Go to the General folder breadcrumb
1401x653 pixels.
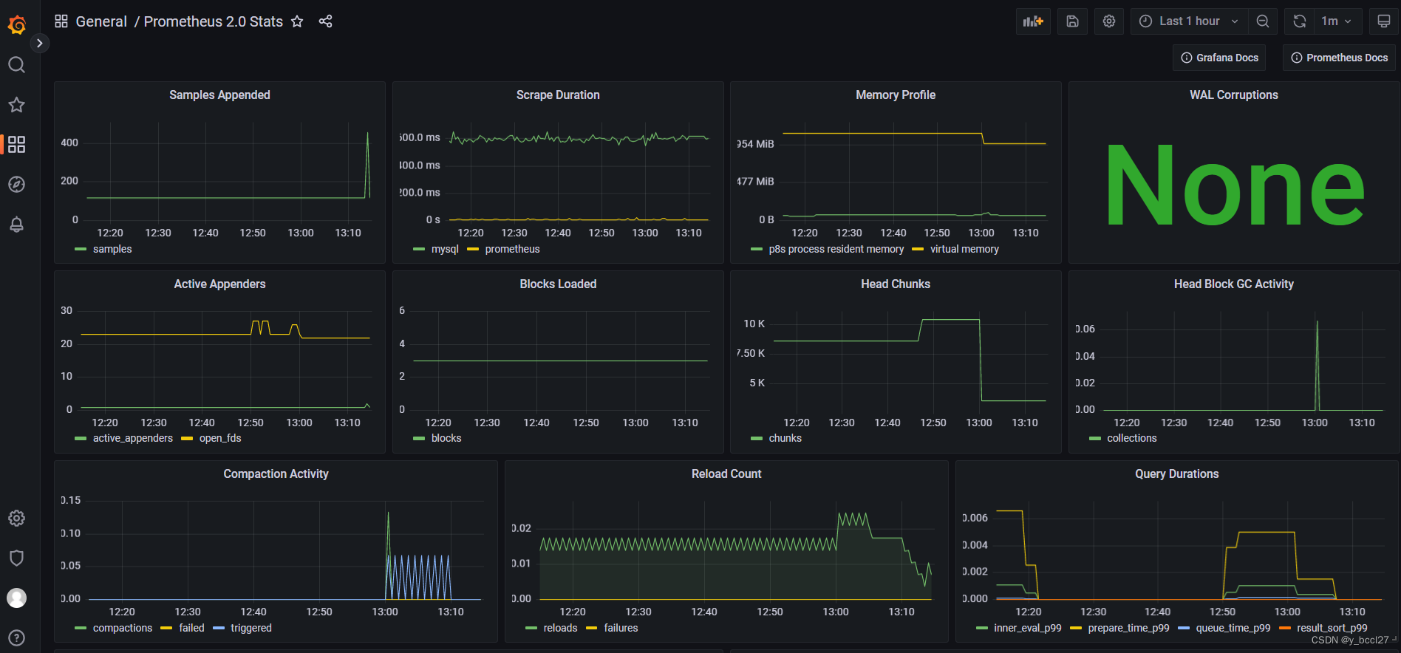pyautogui.click(x=101, y=21)
